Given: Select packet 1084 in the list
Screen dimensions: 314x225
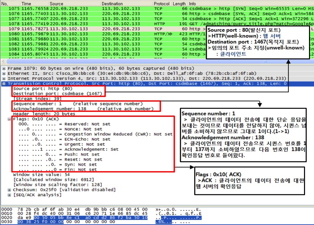Looking at the screenshot, I should click(x=104, y=54).
